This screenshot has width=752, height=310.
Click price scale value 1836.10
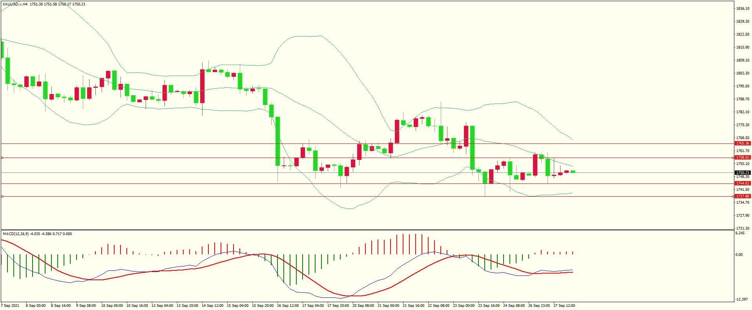[x=743, y=9]
